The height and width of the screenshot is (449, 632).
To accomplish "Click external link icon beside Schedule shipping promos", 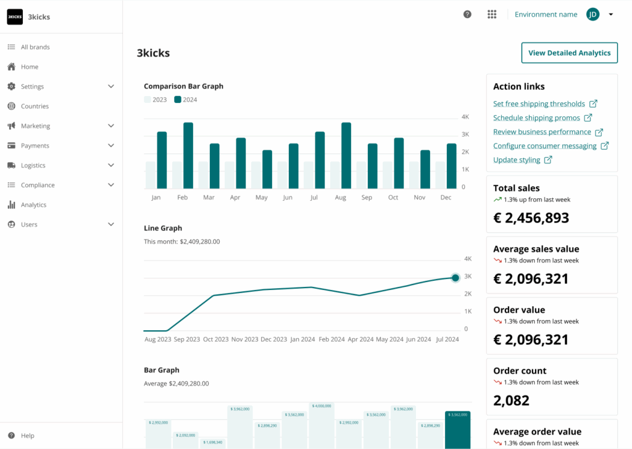I will click(588, 118).
